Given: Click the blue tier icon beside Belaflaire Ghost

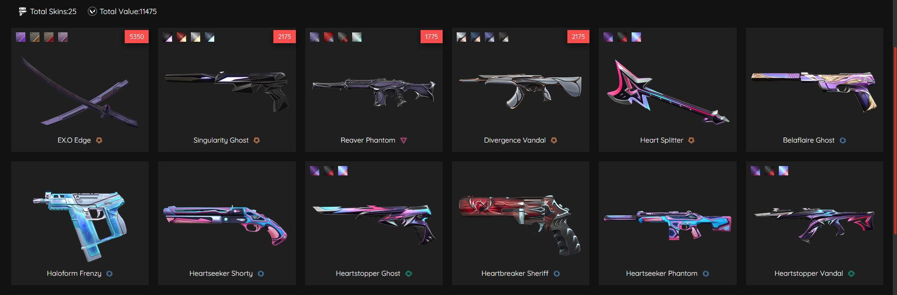Looking at the screenshot, I should pos(843,140).
